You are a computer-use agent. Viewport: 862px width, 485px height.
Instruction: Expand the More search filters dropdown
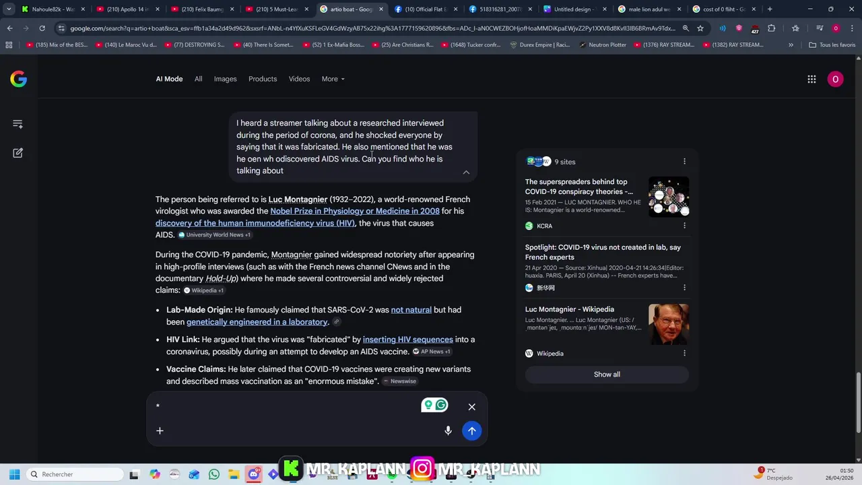pos(333,79)
